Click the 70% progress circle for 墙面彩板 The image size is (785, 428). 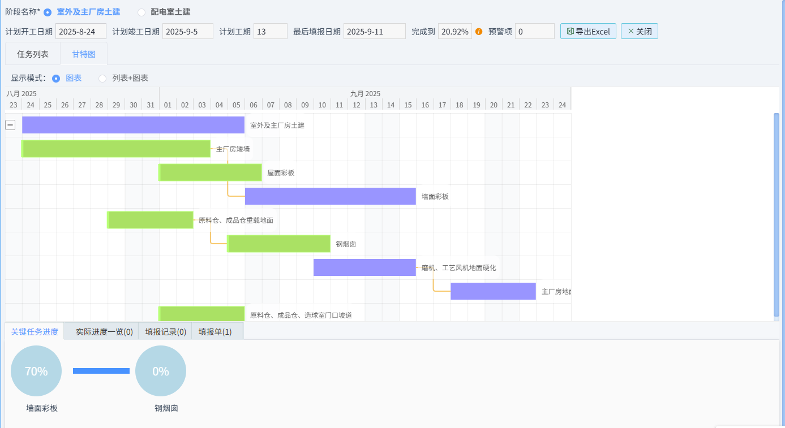tap(36, 371)
